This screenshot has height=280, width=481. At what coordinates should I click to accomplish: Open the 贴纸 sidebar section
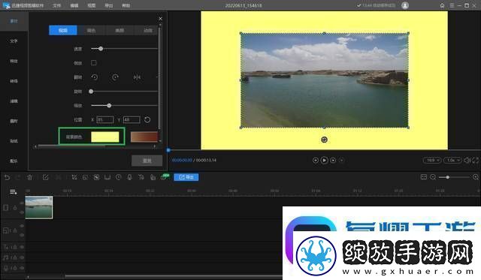[x=14, y=141]
